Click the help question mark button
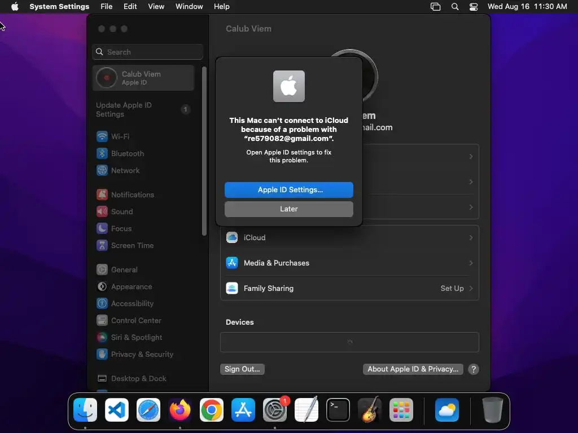This screenshot has height=433, width=578. pos(474,369)
